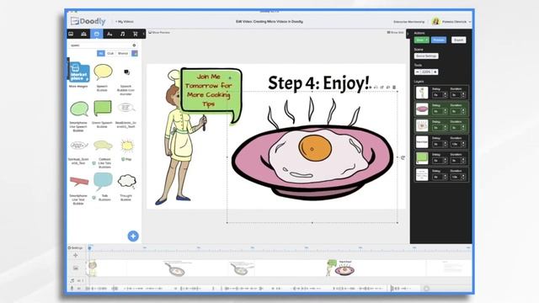539x303 pixels.
Task: Select the chef character layer thumbnail
Action: [422, 93]
